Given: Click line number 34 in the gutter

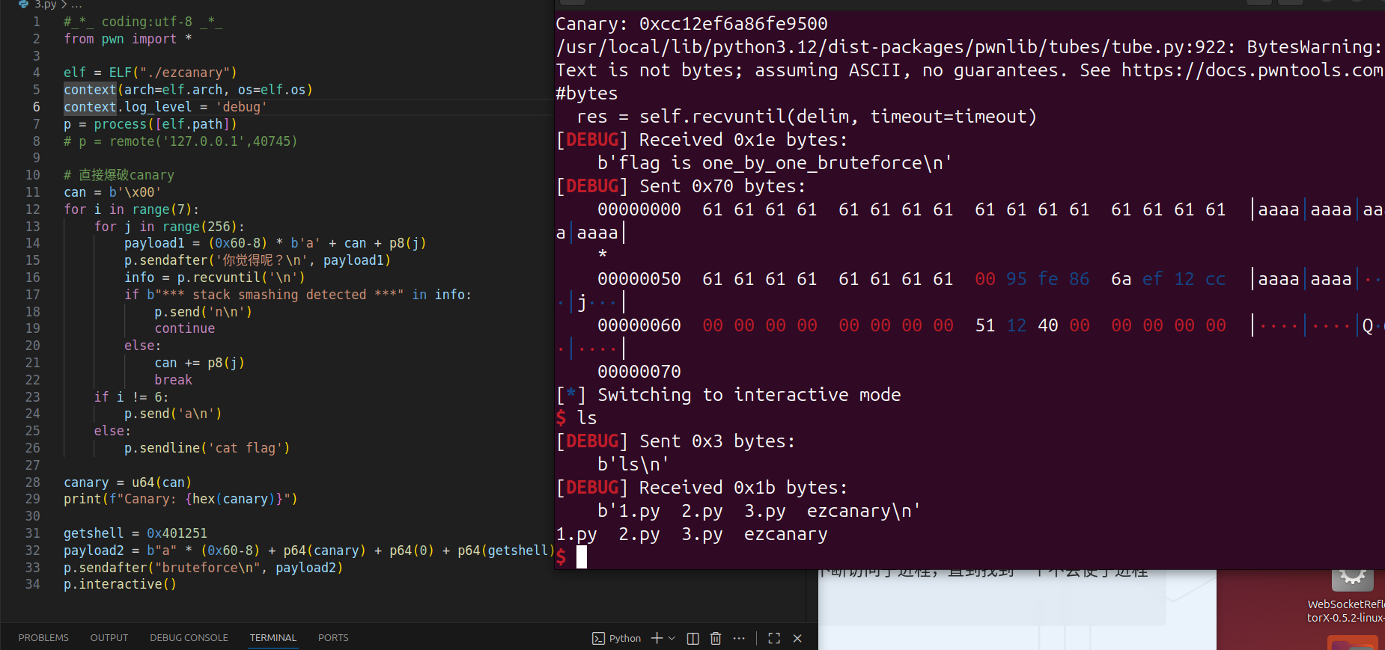Looking at the screenshot, I should tap(32, 584).
